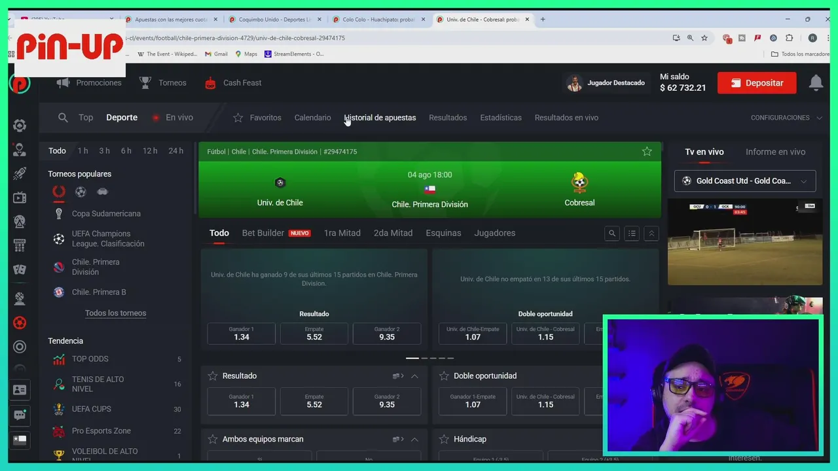
Task: Switch to 1ra Mitad tab
Action: (342, 233)
